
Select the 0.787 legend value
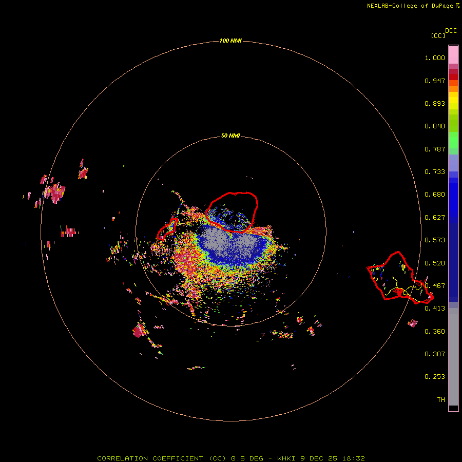(435, 149)
